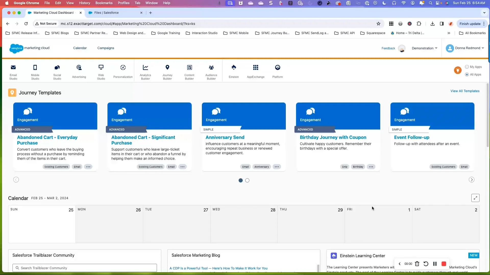Click the Search Trailblazer Community field
The height and width of the screenshot is (275, 490).
tap(85, 268)
